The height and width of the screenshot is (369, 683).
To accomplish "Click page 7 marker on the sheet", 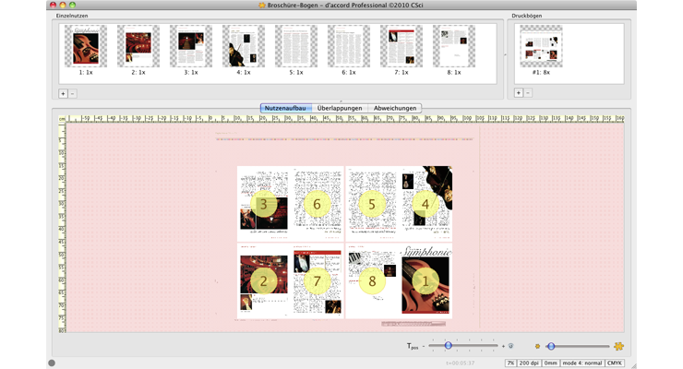I will 317,281.
